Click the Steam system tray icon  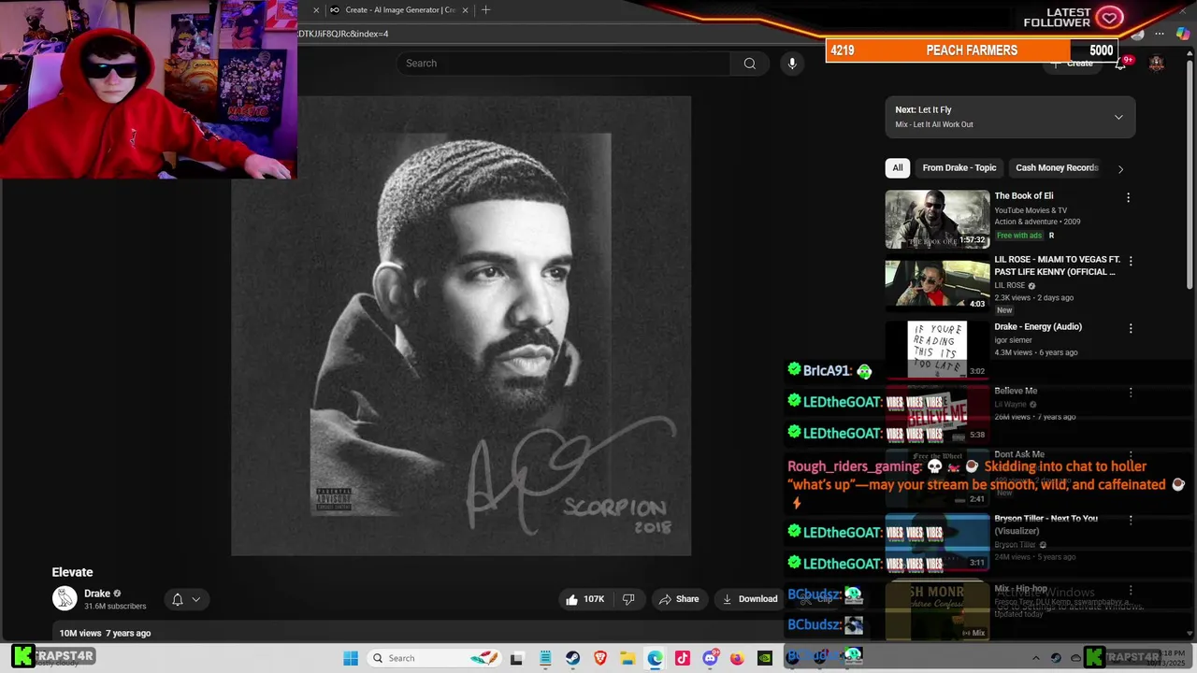point(1056,658)
